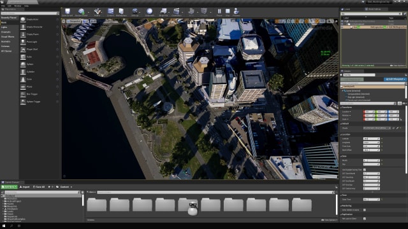Open the Blueprints toolbar icon
Viewport: 408px width, 229px height.
tap(163, 11)
